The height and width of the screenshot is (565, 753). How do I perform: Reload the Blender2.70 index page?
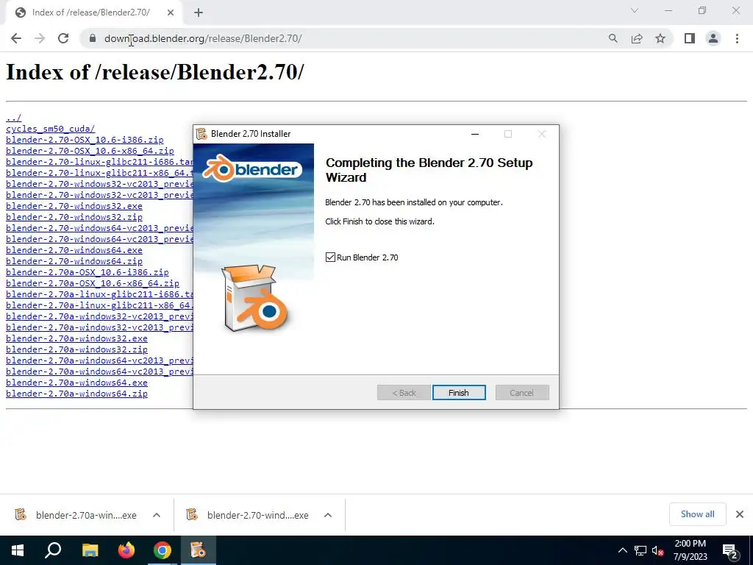pyautogui.click(x=63, y=38)
